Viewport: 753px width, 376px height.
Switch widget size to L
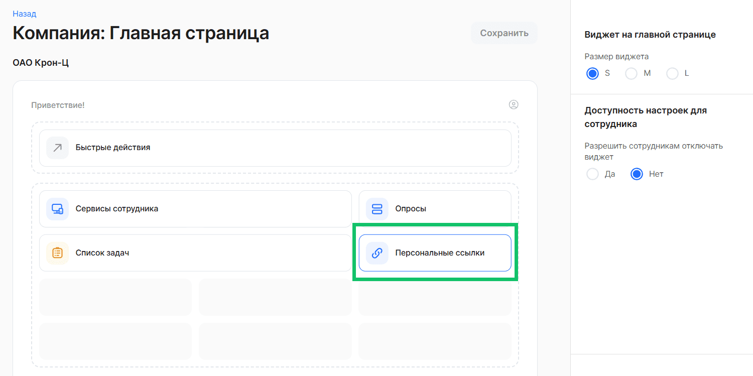[x=672, y=73]
